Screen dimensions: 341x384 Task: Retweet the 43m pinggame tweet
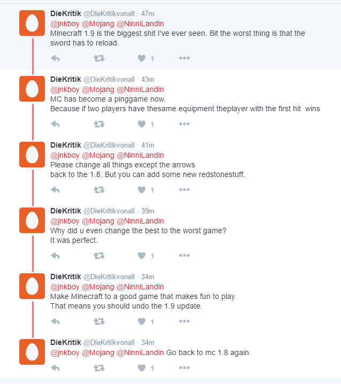(99, 124)
